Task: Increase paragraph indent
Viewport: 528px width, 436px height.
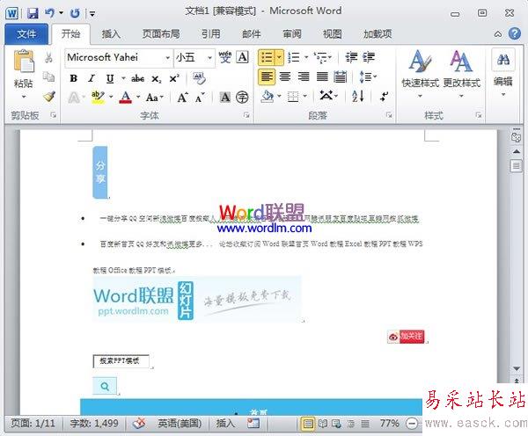Action: [x=369, y=57]
